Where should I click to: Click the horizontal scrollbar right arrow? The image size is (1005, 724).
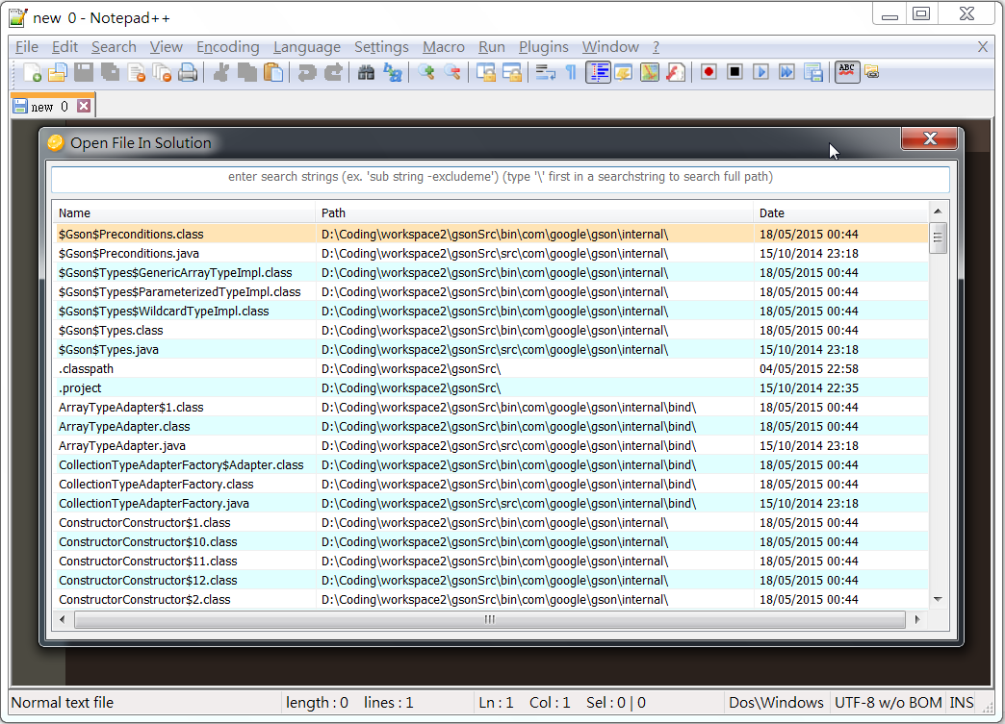pos(917,619)
